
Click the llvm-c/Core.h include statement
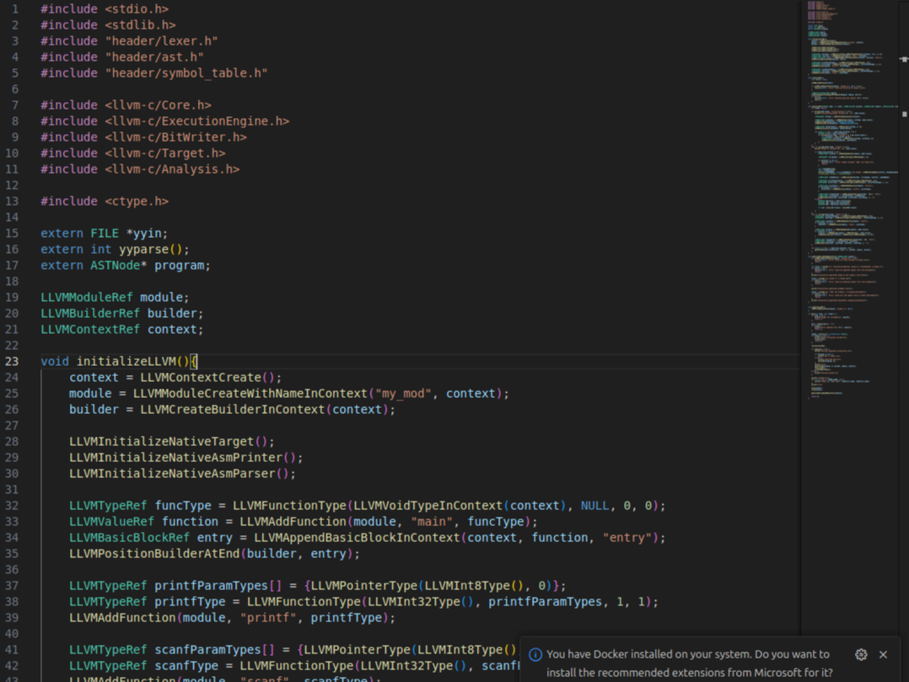tap(126, 105)
